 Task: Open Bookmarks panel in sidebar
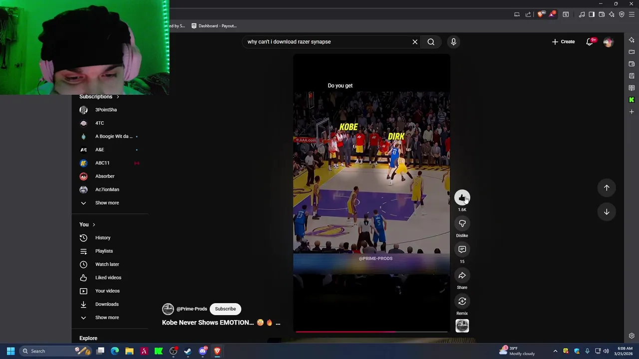tap(632, 76)
